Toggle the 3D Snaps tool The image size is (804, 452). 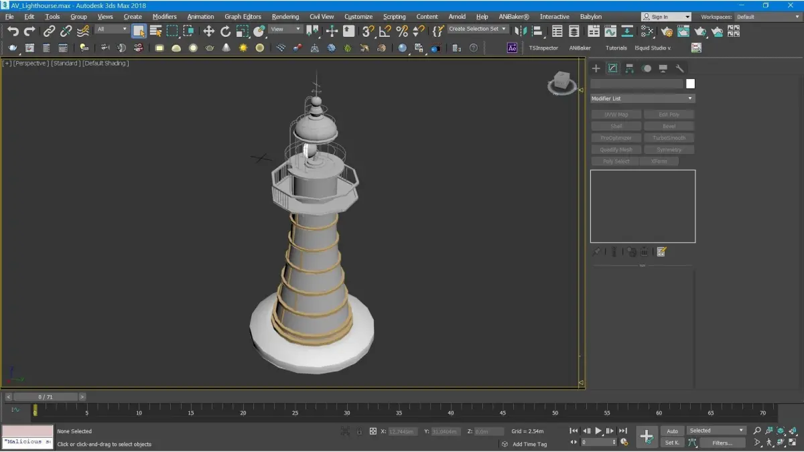(x=368, y=31)
